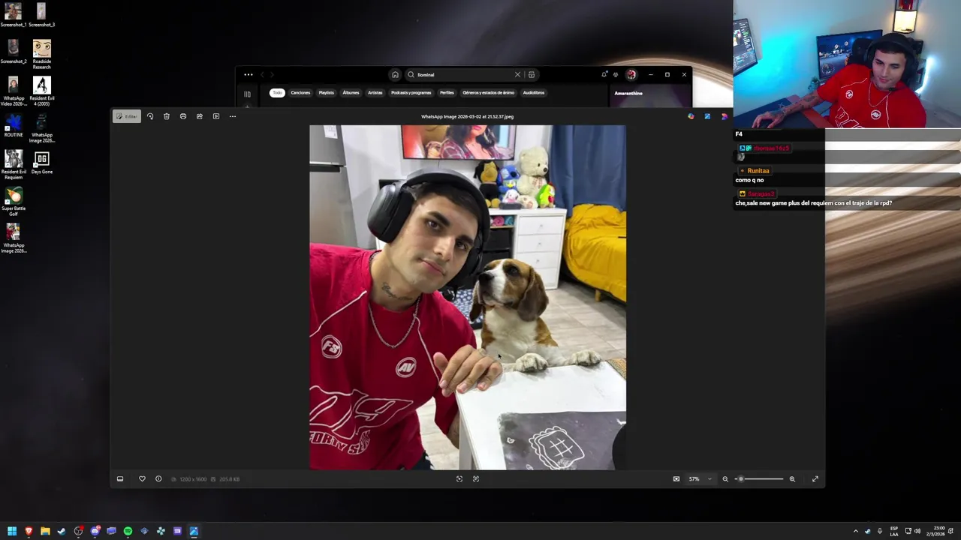
Task: Select the Todo filter chip in Spotify
Action: 277,92
